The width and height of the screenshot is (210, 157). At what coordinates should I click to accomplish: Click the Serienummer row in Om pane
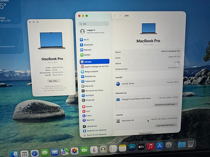[x=147, y=68]
